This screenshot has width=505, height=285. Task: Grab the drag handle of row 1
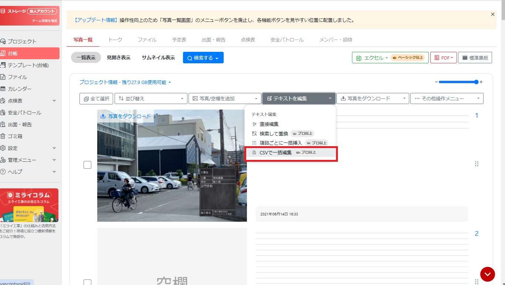point(477,164)
